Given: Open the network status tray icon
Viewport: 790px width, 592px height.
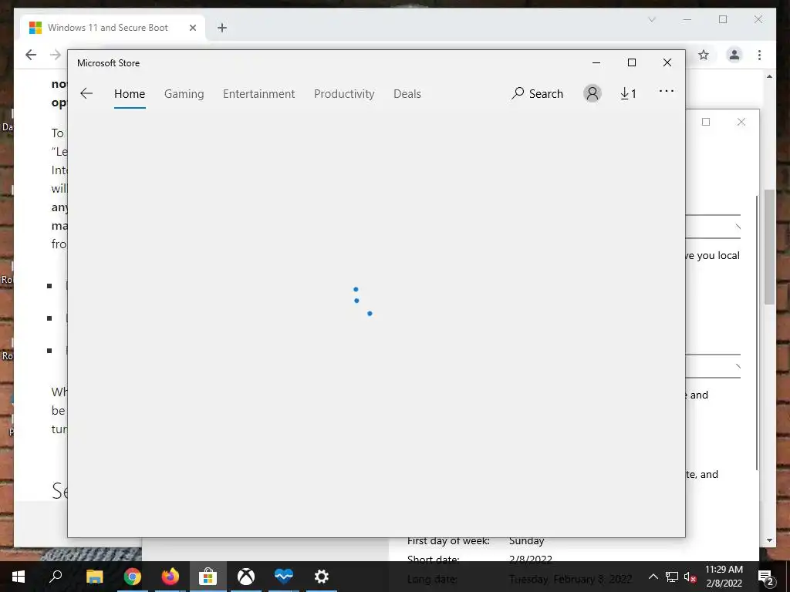Looking at the screenshot, I should (x=672, y=577).
